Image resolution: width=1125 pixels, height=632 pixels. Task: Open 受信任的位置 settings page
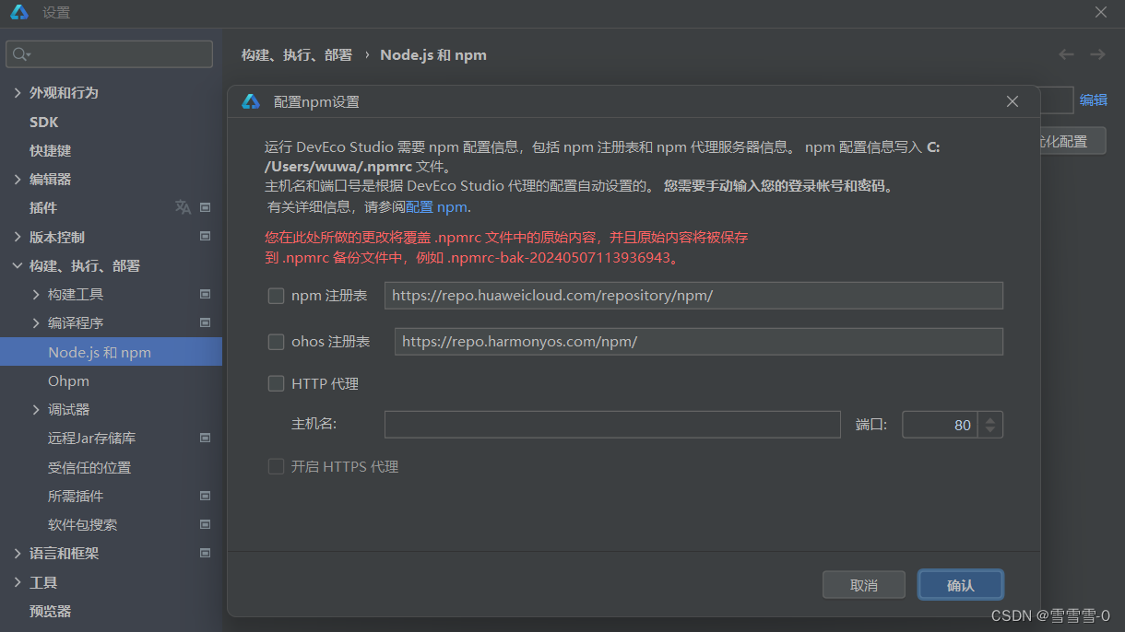tap(89, 467)
